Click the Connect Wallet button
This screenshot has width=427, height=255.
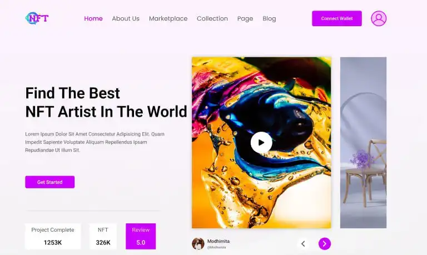tap(337, 18)
